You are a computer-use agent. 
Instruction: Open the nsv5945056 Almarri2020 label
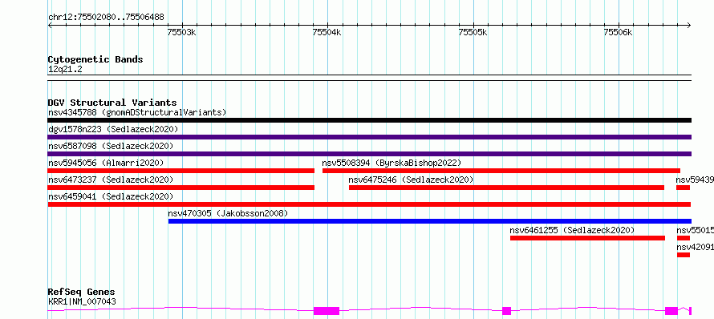coord(106,163)
